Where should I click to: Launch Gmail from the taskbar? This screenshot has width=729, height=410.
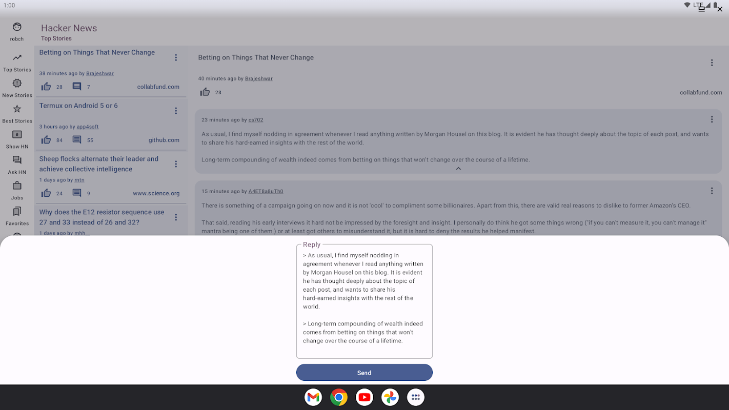click(313, 397)
